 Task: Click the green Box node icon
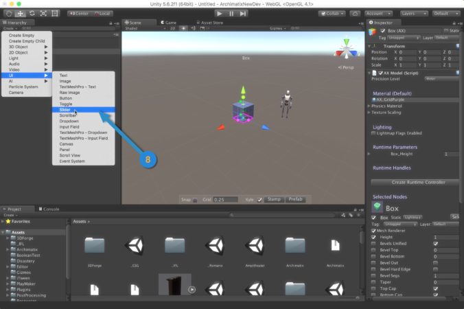pos(377,207)
